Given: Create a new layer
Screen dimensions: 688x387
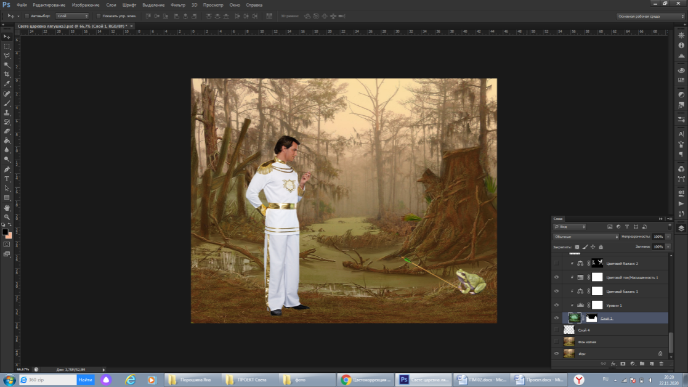Looking at the screenshot, I should [x=652, y=364].
